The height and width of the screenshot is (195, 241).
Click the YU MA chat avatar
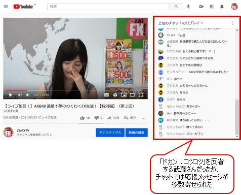point(161,35)
